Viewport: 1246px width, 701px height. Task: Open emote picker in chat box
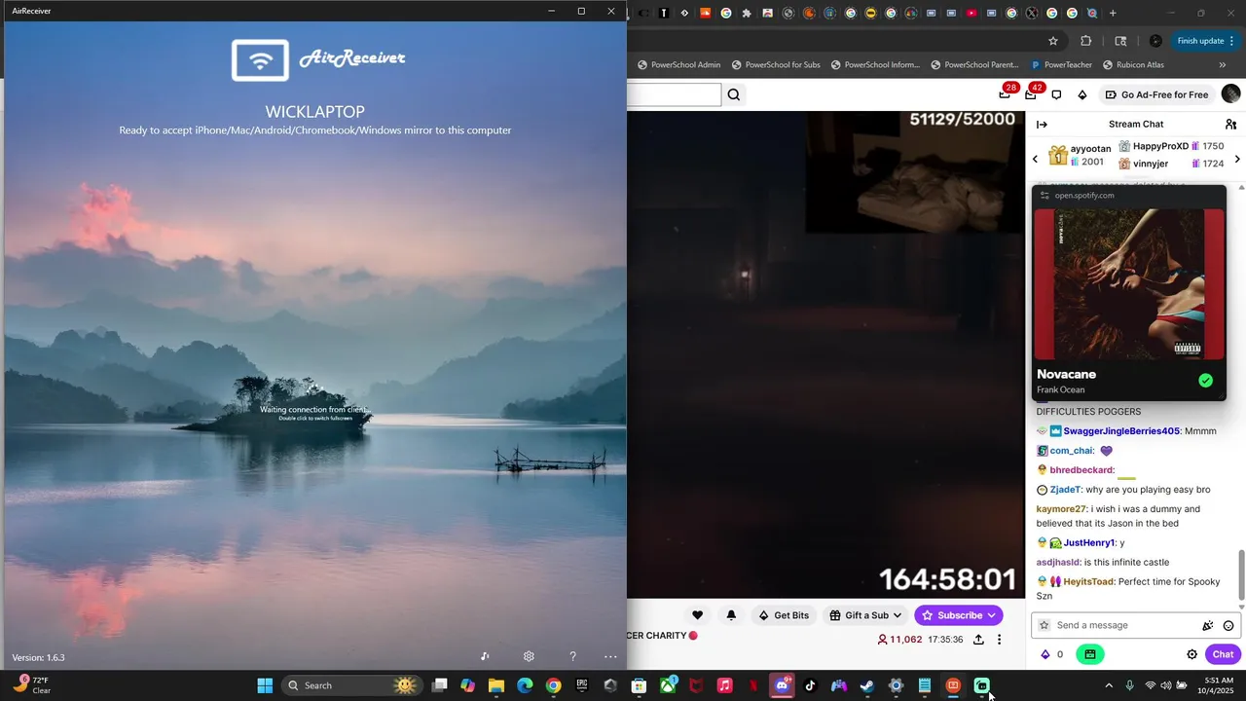[x=1228, y=625]
